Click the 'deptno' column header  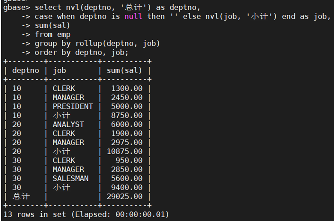coord(25,71)
